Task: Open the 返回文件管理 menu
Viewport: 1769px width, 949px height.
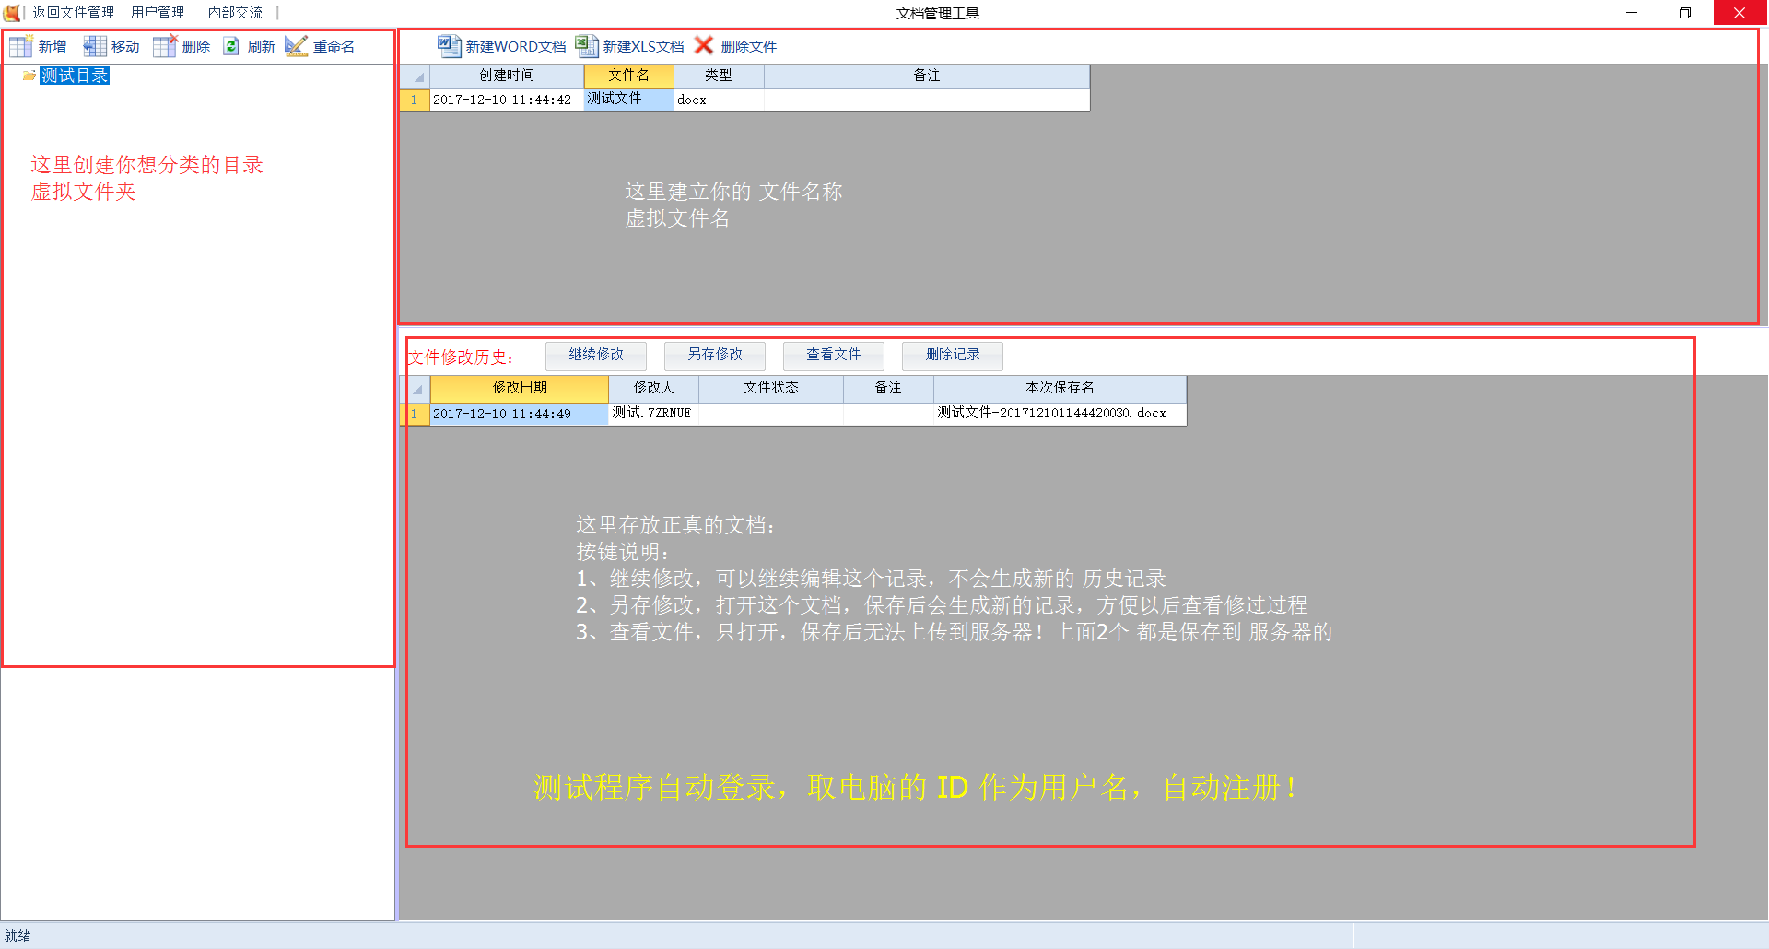Action: 74,12
